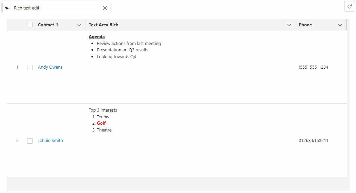Check the box for Johnie Smith row
This screenshot has height=193, width=356.
click(x=30, y=141)
